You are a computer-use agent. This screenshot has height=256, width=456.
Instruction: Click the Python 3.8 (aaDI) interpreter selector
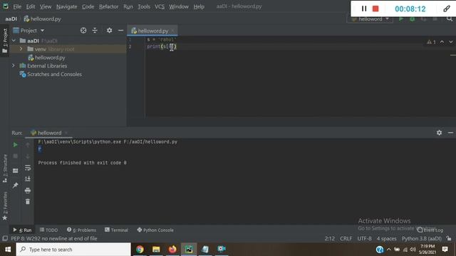click(x=422, y=239)
